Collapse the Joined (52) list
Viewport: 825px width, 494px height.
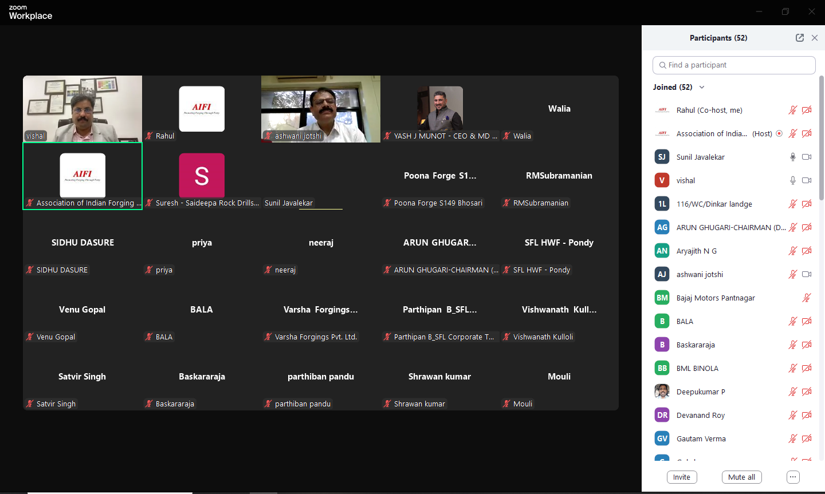[702, 87]
